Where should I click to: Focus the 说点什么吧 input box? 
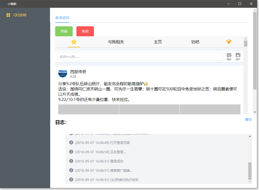point(140,57)
